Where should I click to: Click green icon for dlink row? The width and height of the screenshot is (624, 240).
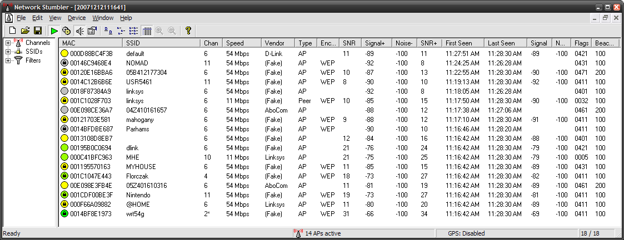pos(64,147)
